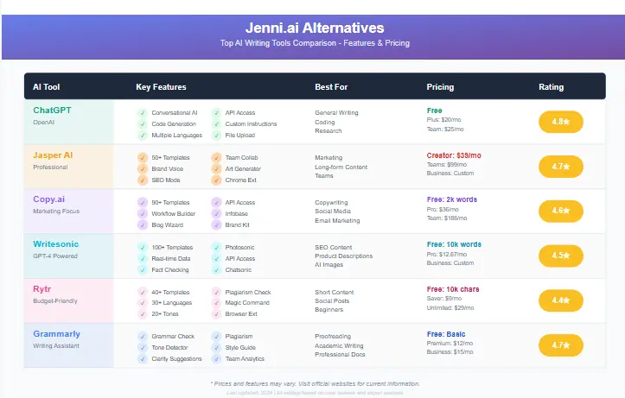Click the teal checkmark beside Photosonic
Viewport: 625px width, 398px height.
216,247
